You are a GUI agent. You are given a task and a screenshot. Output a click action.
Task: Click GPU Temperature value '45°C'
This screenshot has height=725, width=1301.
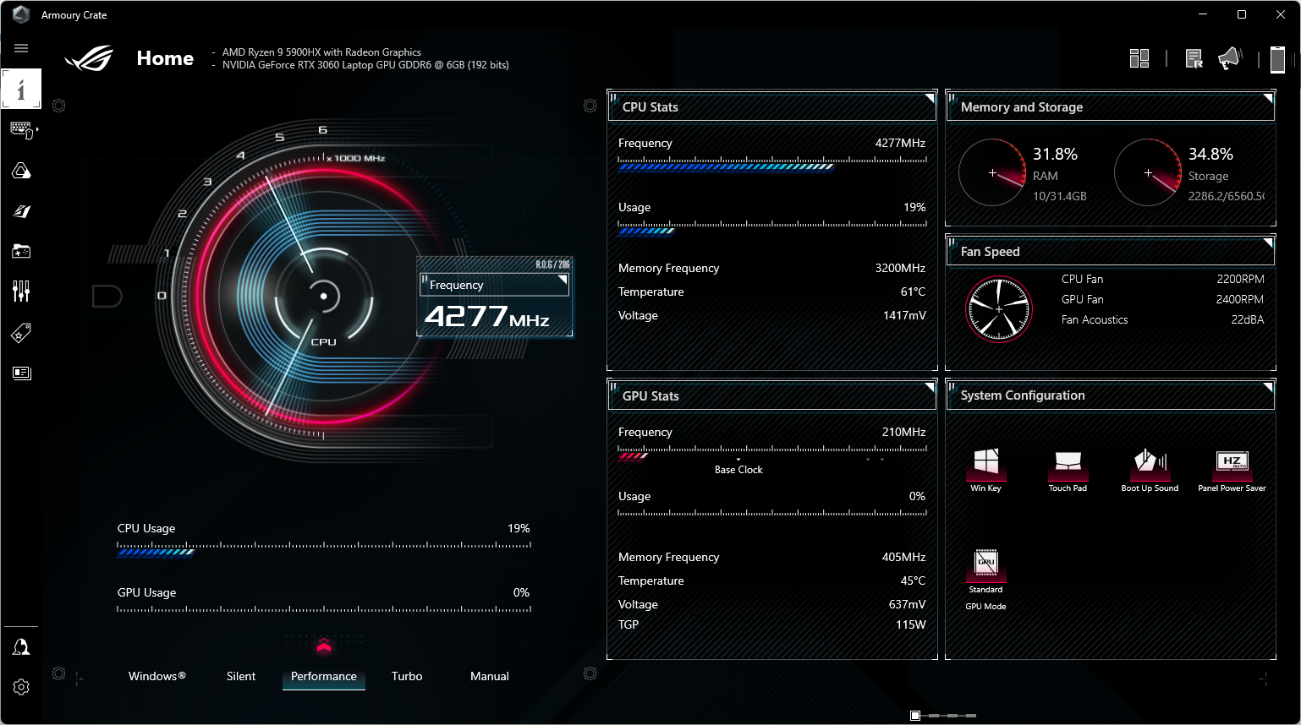(x=913, y=581)
